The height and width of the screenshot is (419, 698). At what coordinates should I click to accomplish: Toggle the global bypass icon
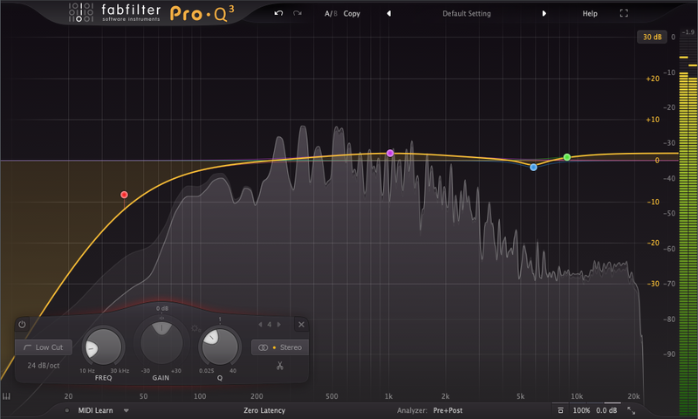pyautogui.click(x=560, y=410)
